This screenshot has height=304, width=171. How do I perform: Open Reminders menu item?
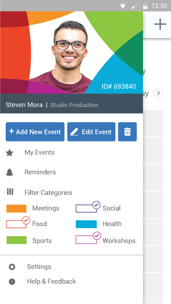click(40, 172)
